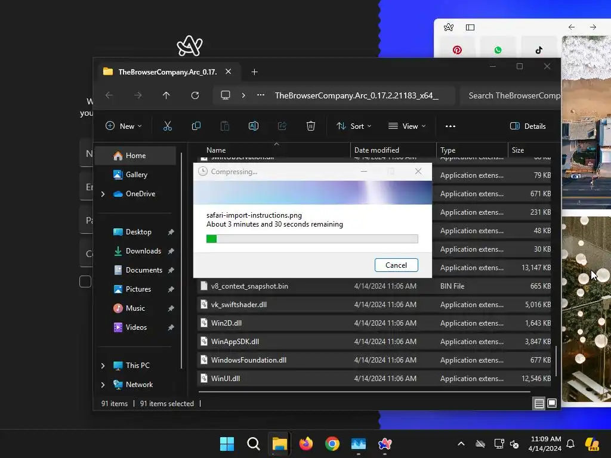Click the Forward arrow in Explorer
The width and height of the screenshot is (611, 458).
tap(138, 95)
